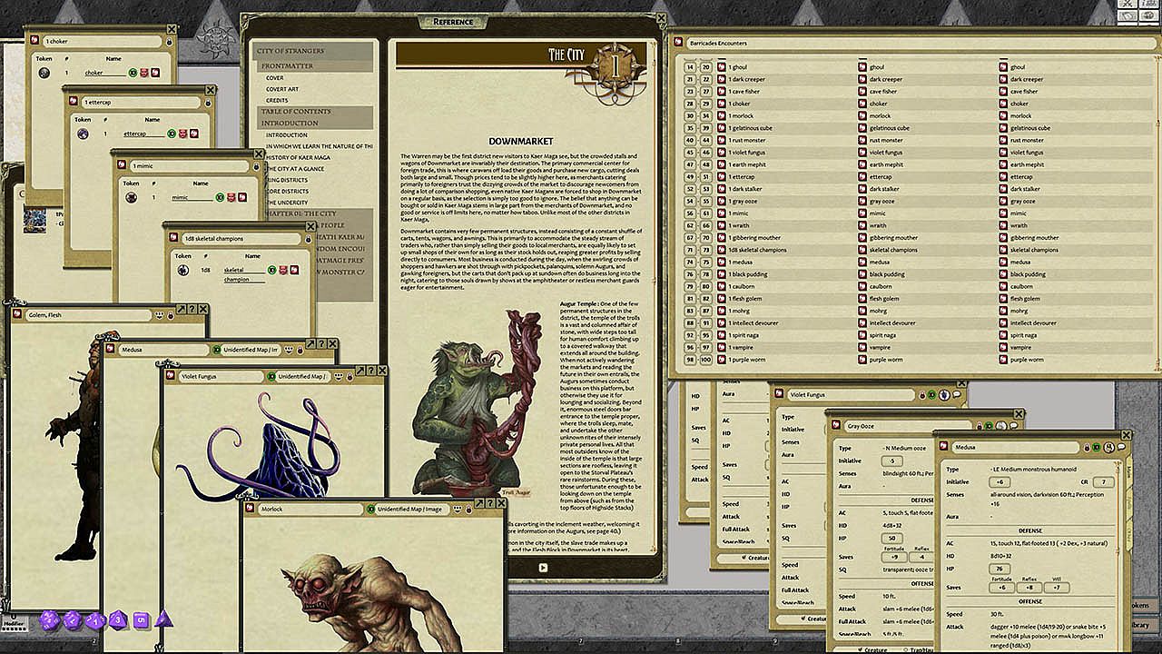This screenshot has height=654, width=1162.
Task: Open the Covert Art index entry
Action: click(282, 89)
